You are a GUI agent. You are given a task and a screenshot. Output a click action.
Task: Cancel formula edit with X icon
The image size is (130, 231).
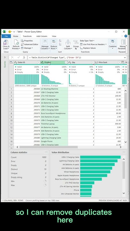coord(12,57)
